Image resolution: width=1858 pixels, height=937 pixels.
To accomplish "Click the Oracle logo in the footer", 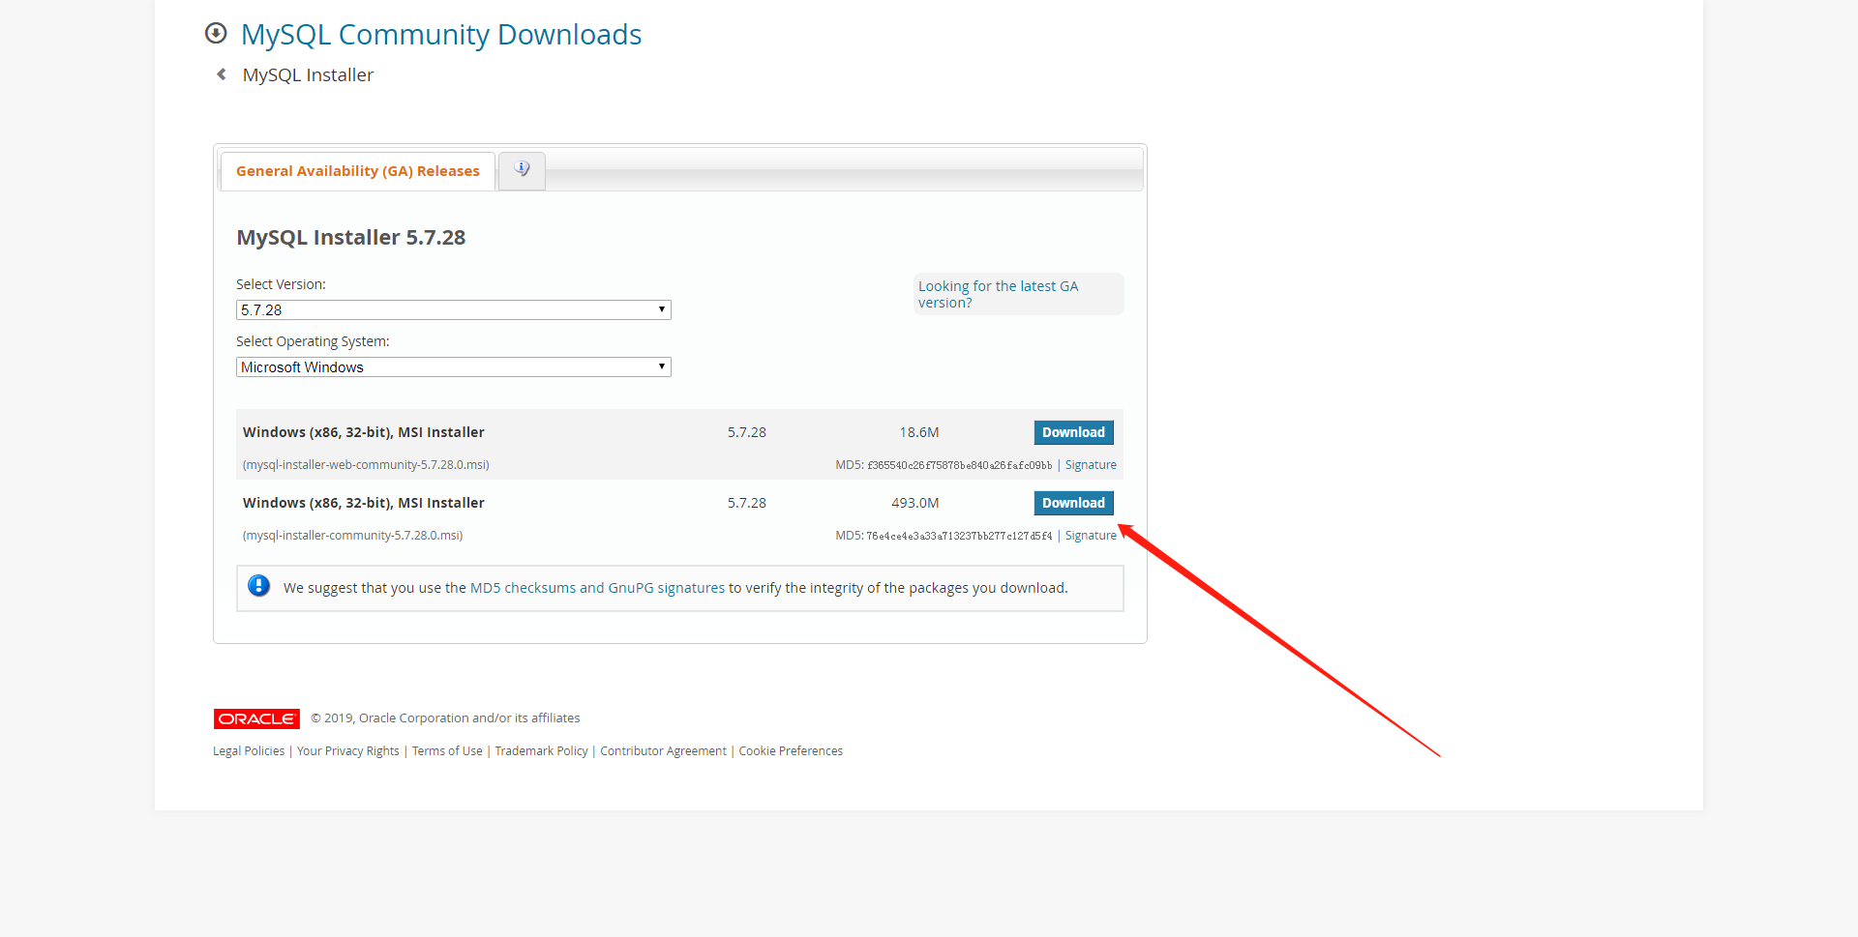I will (256, 718).
